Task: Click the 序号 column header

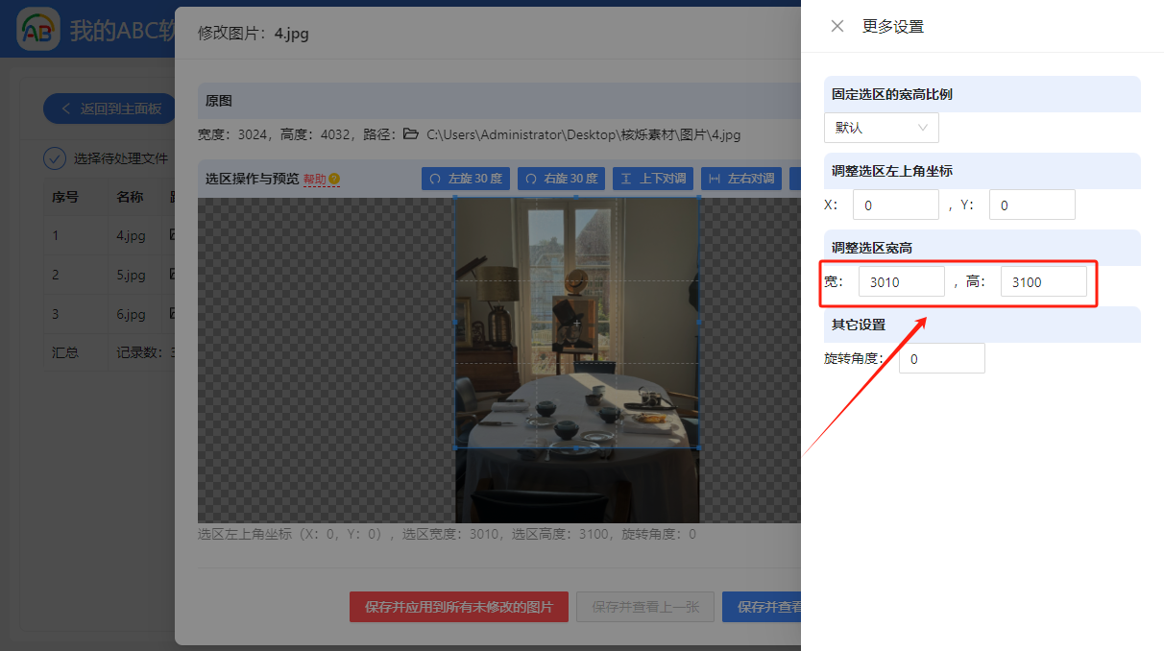Action: (x=65, y=197)
